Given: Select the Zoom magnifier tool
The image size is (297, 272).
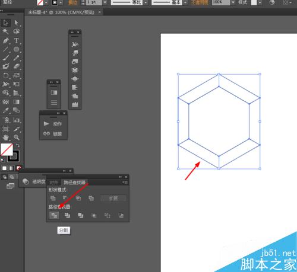Looking at the screenshot, I should pos(16,137).
